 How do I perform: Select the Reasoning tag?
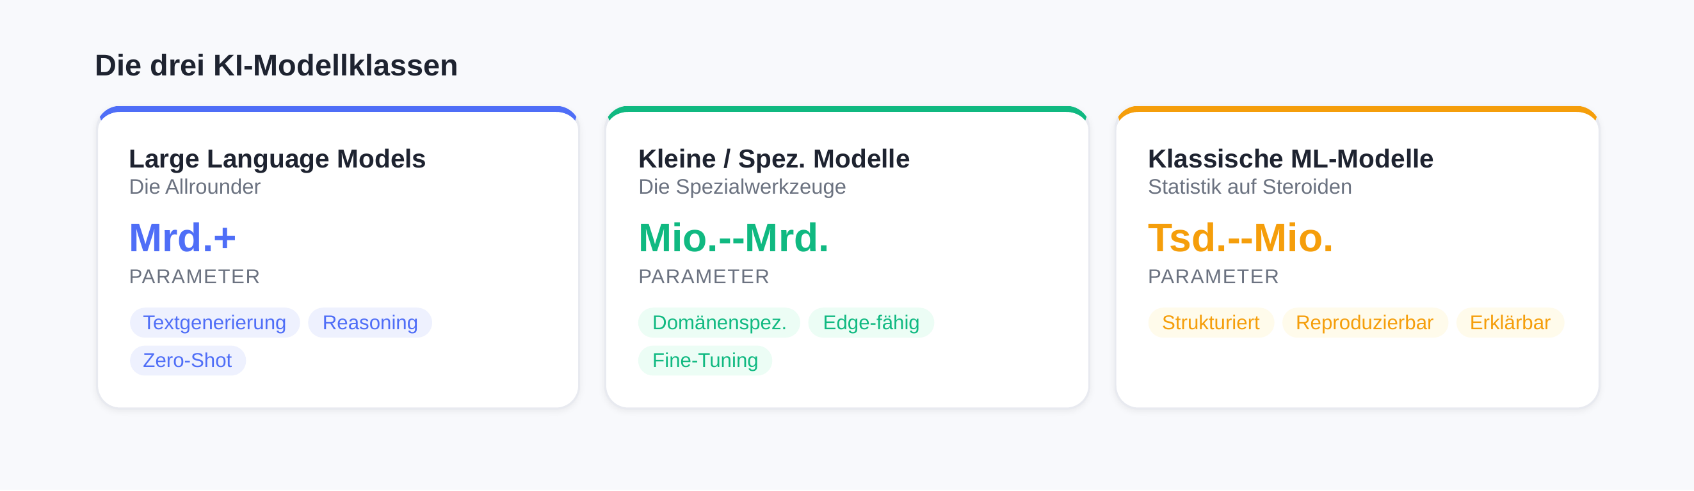point(369,323)
